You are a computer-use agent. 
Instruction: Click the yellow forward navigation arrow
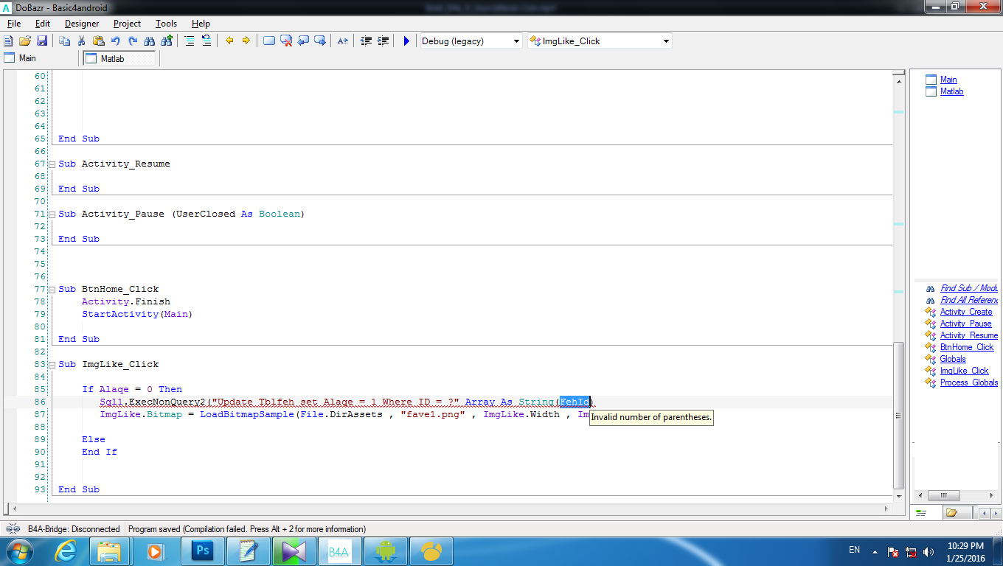[x=246, y=41]
